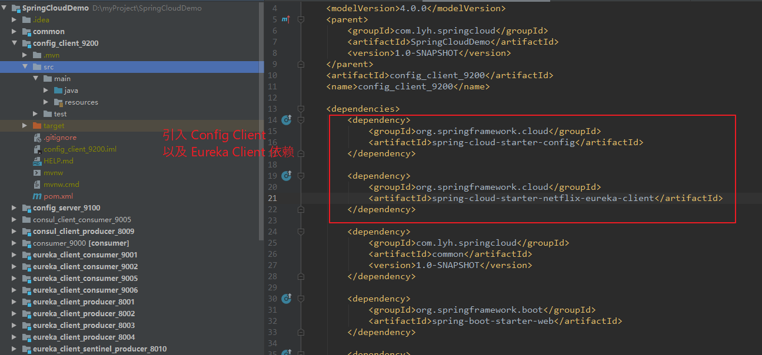Collapse the config_client_9200 module arrow
This screenshot has width=762, height=355.
pos(15,43)
